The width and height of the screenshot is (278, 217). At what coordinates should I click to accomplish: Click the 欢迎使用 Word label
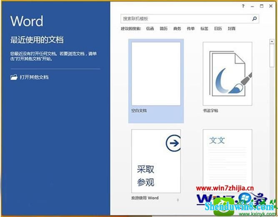[145, 198]
